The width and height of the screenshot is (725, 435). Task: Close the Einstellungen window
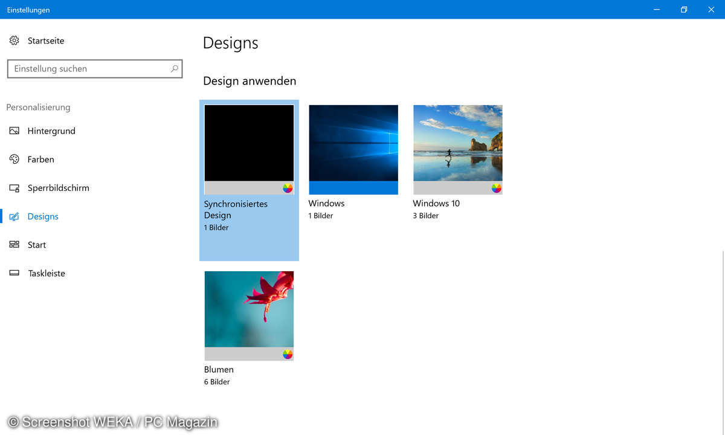711,10
